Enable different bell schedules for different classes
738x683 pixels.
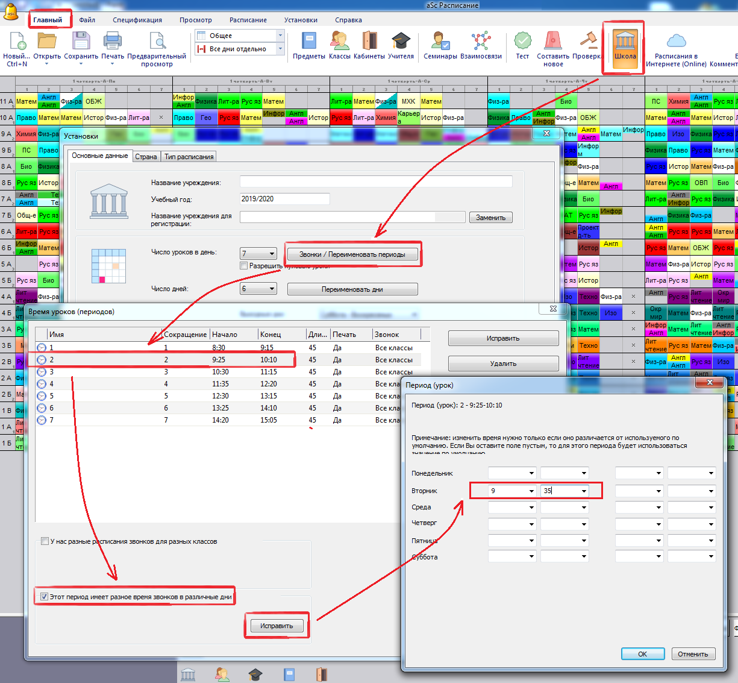tap(45, 541)
